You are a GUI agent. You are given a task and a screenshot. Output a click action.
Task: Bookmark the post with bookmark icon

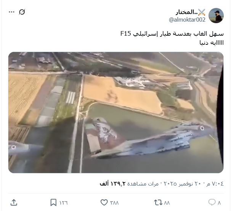(53, 203)
